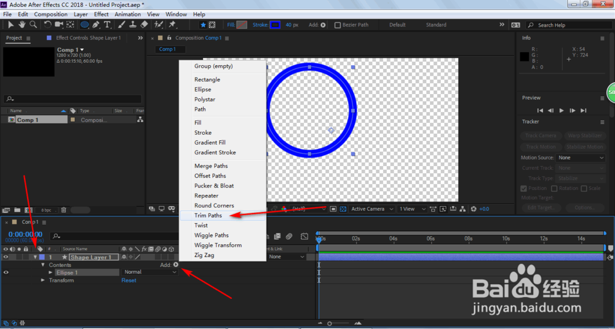Select the Brush tool
This screenshot has height=329, width=615.
122,25
